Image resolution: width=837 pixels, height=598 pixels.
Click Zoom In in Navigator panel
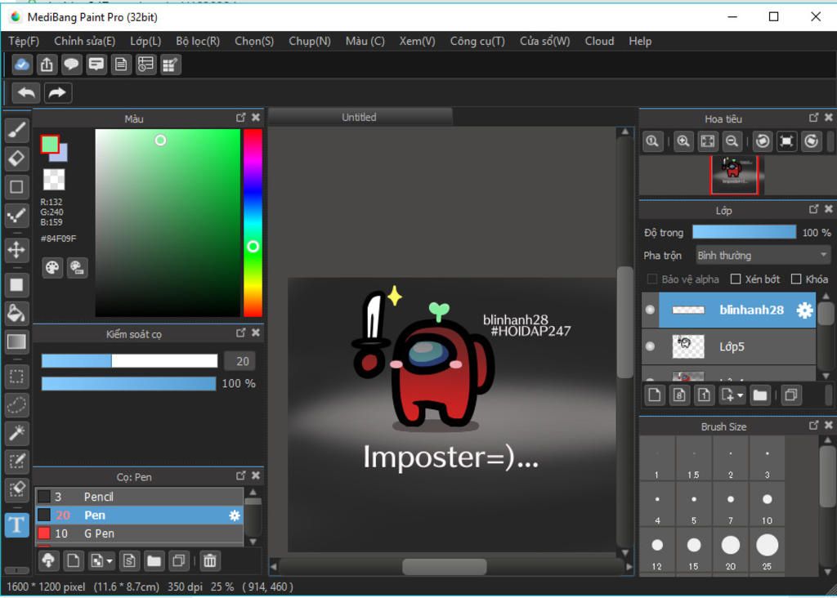click(x=683, y=141)
